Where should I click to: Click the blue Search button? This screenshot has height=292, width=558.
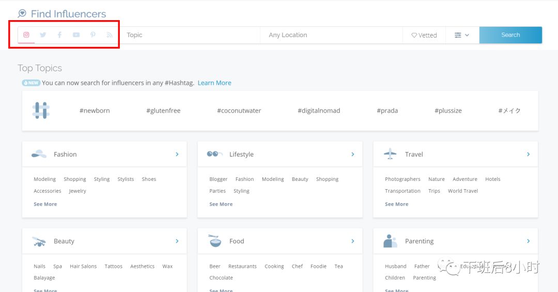click(510, 35)
